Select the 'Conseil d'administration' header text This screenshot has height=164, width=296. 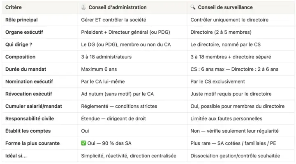(118, 7)
